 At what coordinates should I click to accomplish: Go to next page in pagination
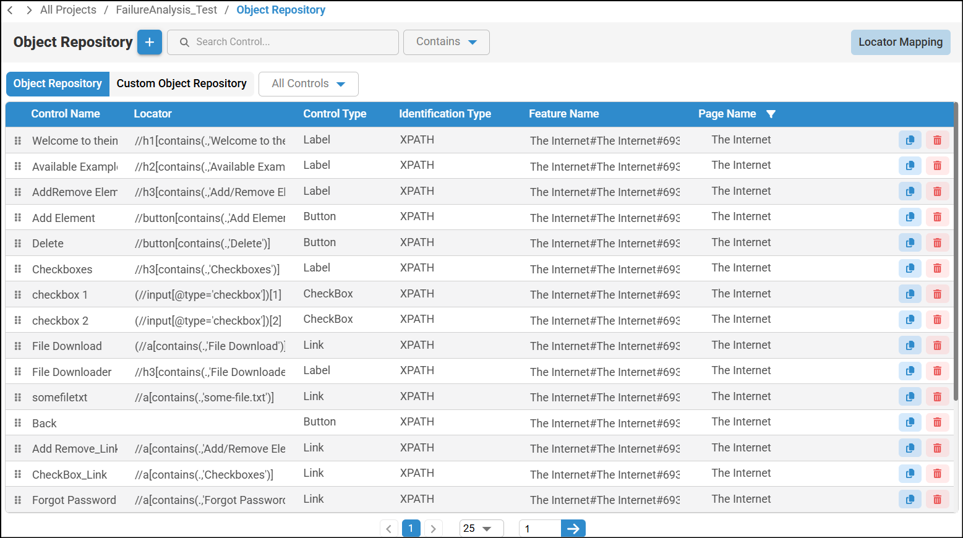433,529
